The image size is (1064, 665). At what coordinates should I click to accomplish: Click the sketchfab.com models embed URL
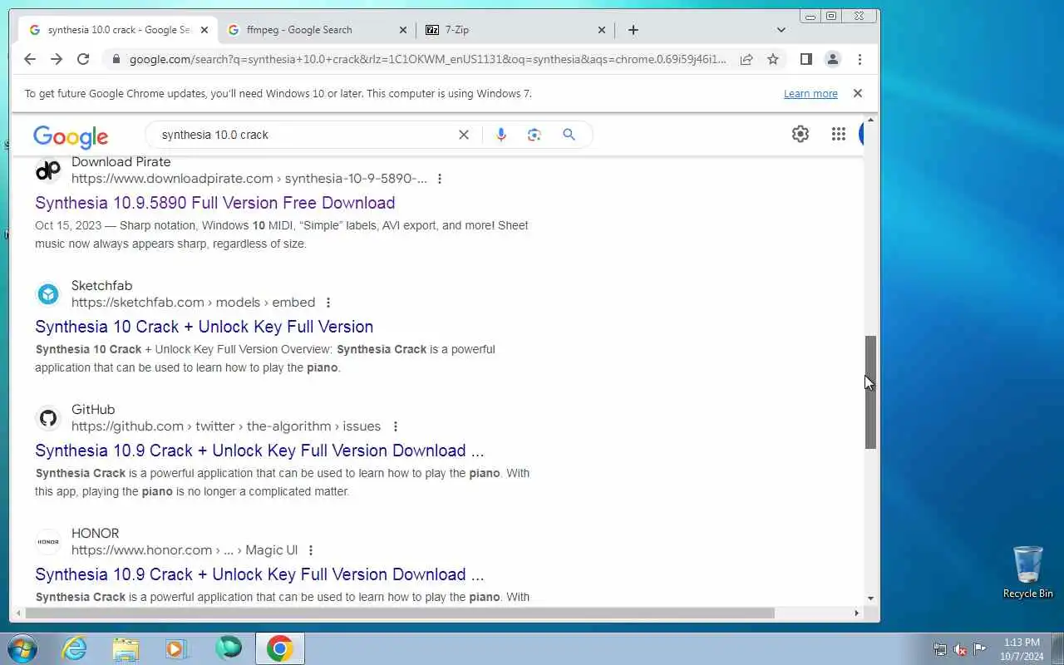(x=193, y=303)
